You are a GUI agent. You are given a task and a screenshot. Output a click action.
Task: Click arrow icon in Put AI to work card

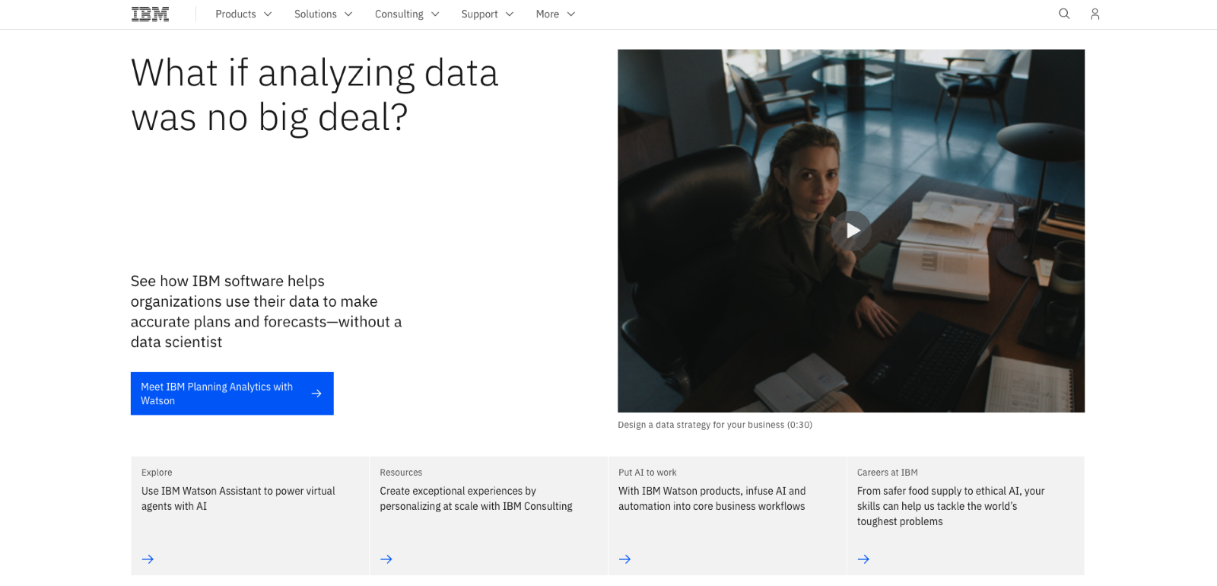pos(625,559)
